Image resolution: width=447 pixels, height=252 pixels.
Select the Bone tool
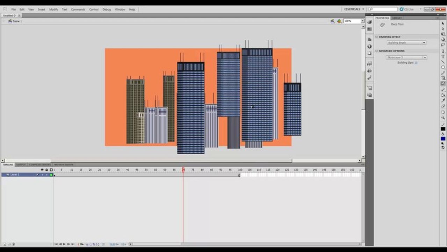coord(443,90)
